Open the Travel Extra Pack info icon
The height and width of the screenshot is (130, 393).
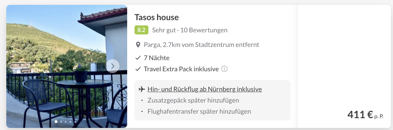coord(225,69)
